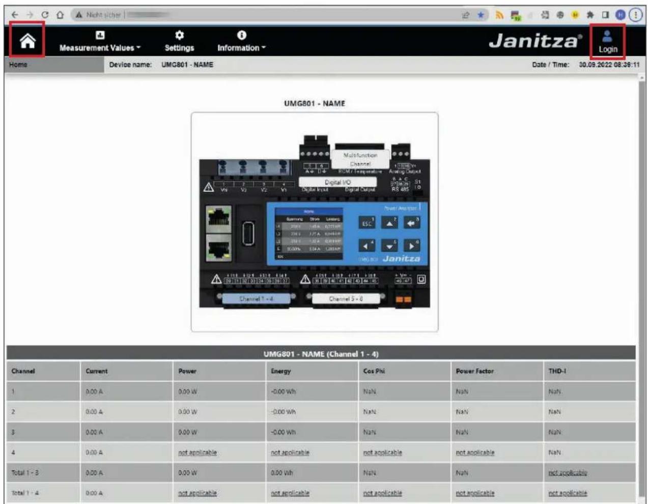Click the 'Nicht sicher' security warning
Image resolution: width=648 pixels, height=504 pixels.
[98, 15]
